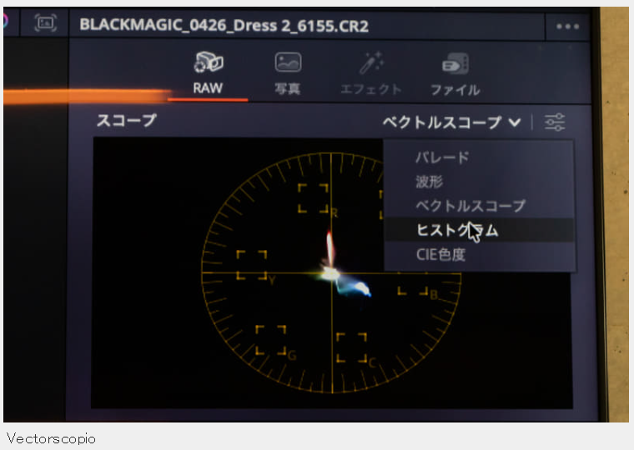Click the R red target box in vectorscope
Image resolution: width=634 pixels, height=450 pixels.
click(313, 198)
